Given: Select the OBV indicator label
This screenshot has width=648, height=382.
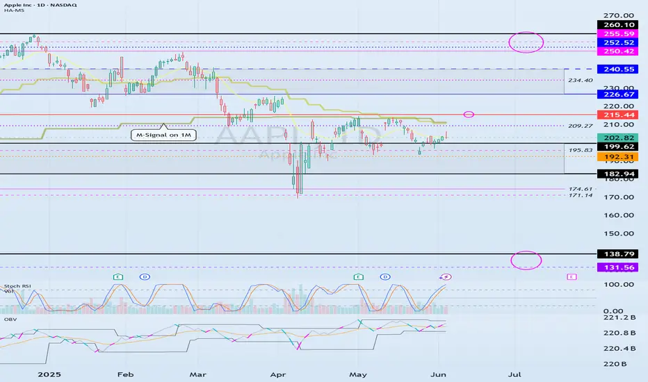Looking at the screenshot, I should 9,319.
